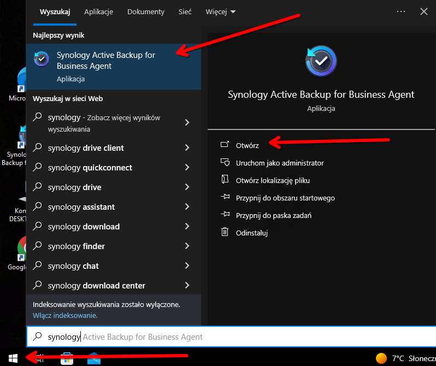Select Synology Active Backup best result
The width and height of the screenshot is (436, 366).
pos(113,66)
